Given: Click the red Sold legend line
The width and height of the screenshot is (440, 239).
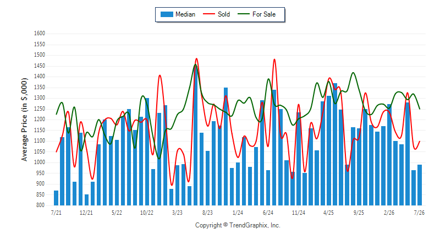Looking at the screenshot, I should pyautogui.click(x=209, y=14).
